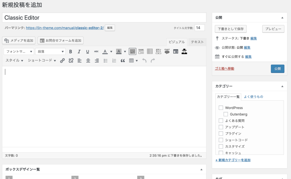Viewport: 291px width, 179px height.
Task: Click the 新規カテゴリーを追加 link
Action: (233, 160)
